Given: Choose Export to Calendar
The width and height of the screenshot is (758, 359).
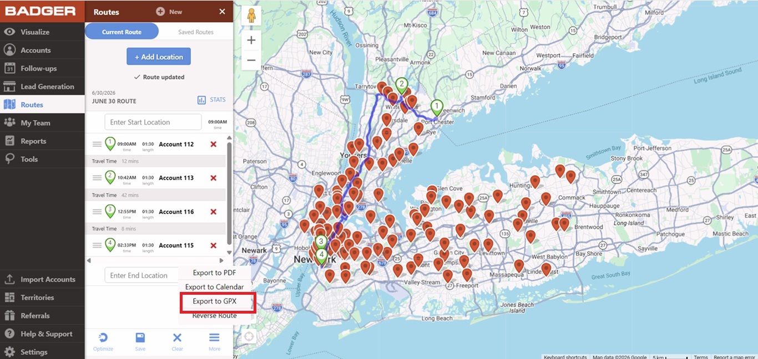Looking at the screenshot, I should (215, 287).
